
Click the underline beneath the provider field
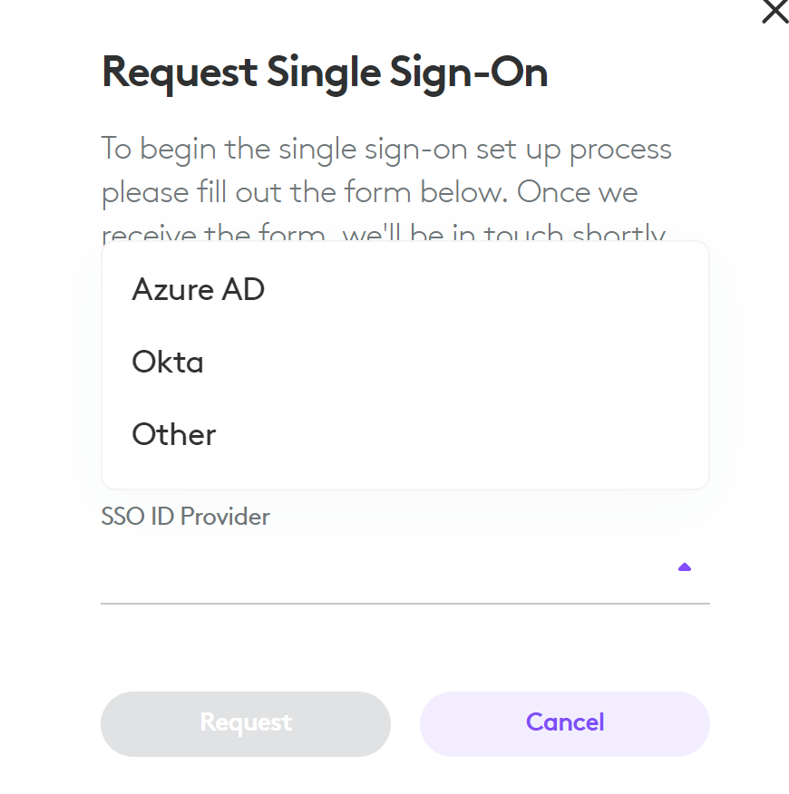tap(404, 603)
